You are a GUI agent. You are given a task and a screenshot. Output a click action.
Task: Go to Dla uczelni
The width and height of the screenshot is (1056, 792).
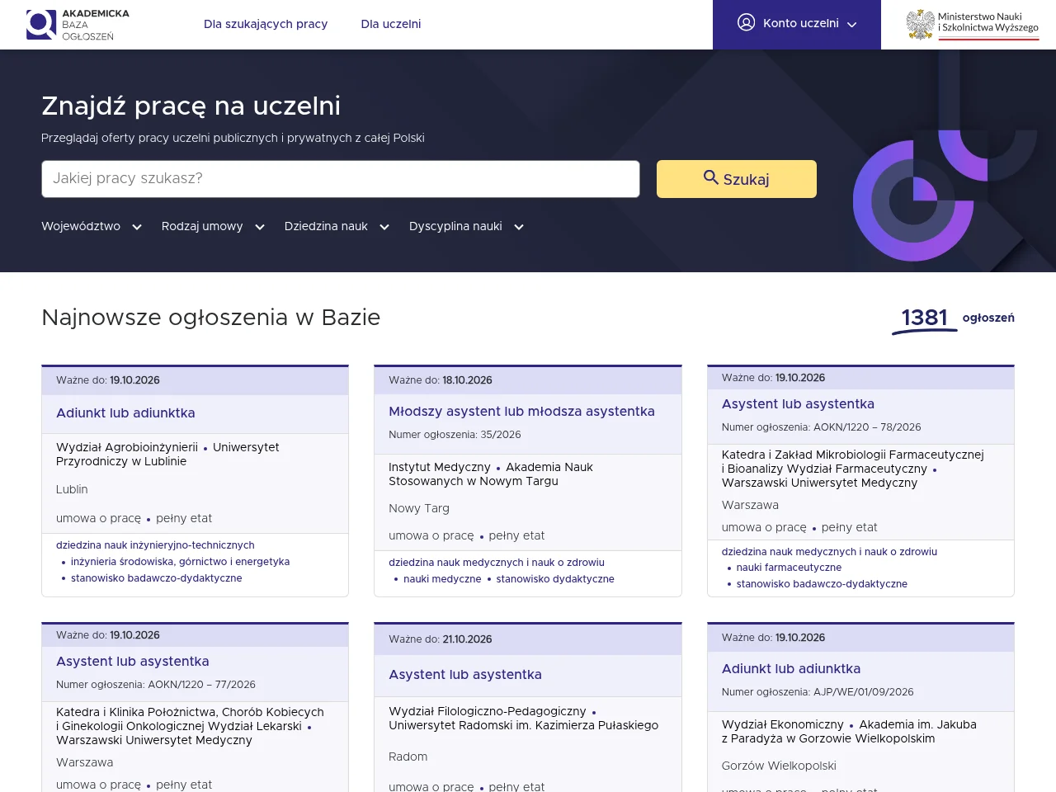[x=391, y=24]
